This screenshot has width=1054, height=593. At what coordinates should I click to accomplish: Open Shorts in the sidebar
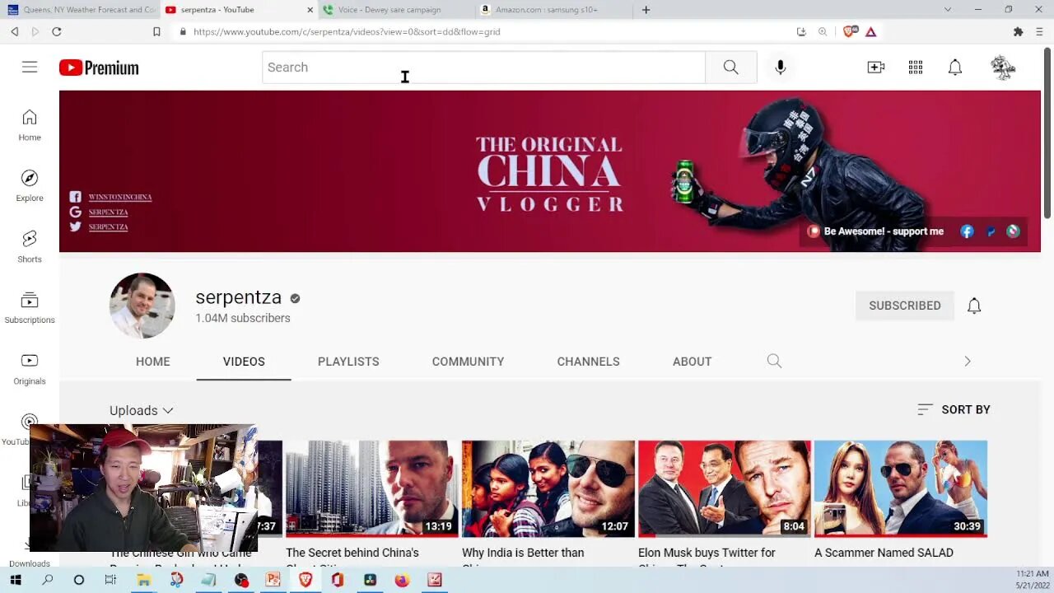(30, 247)
